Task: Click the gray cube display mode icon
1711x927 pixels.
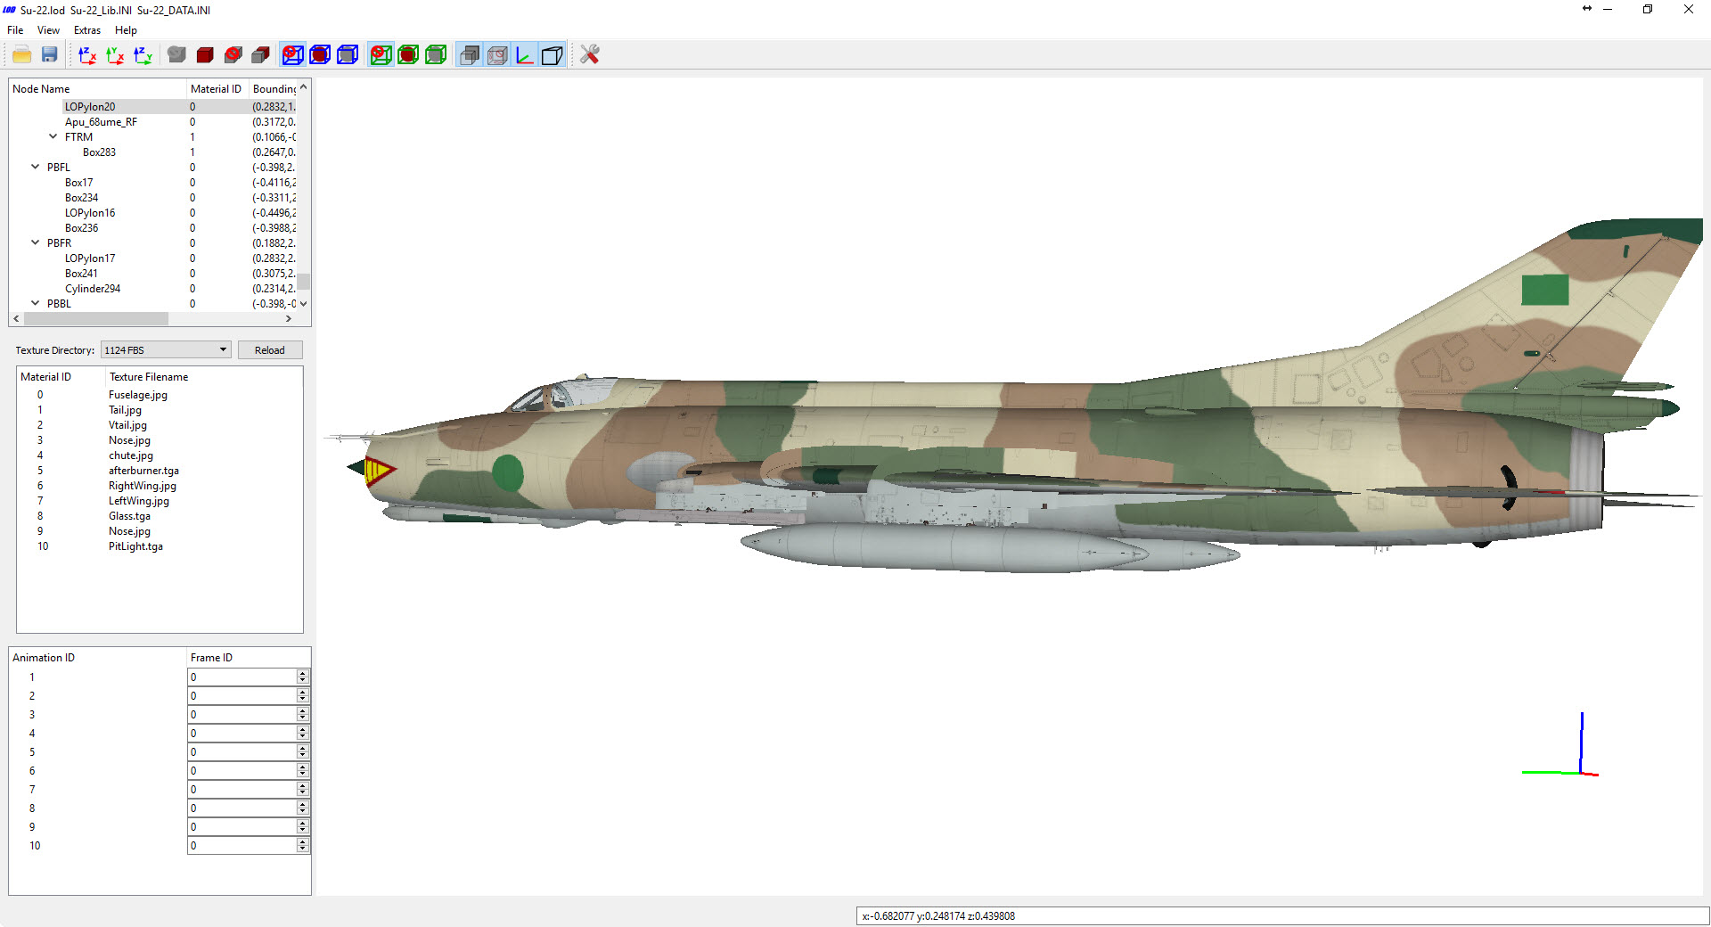Action: coord(176,55)
